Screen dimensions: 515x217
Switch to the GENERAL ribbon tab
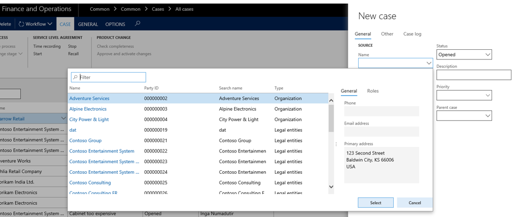[x=88, y=24]
